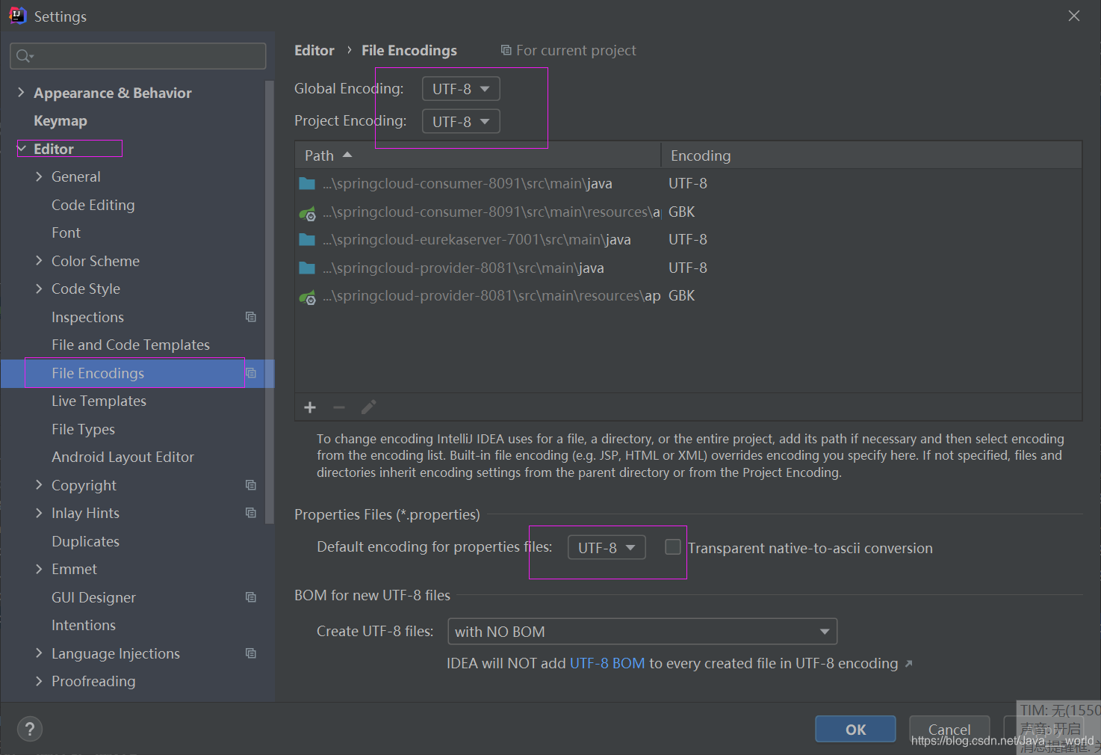Screen dimensions: 1101x755
Task: Click the project-level icon beside Copyright
Action: tap(251, 485)
